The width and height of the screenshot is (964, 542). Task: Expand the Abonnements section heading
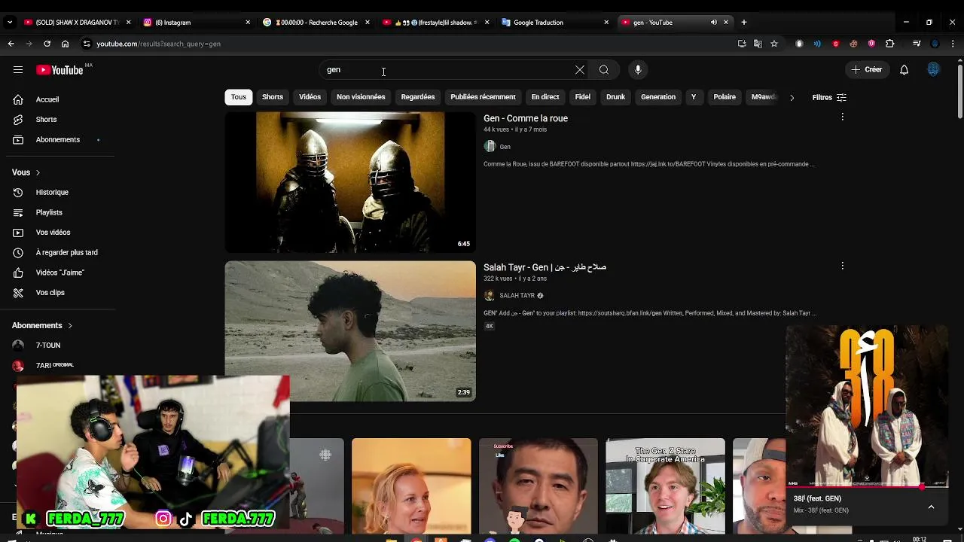coord(42,326)
